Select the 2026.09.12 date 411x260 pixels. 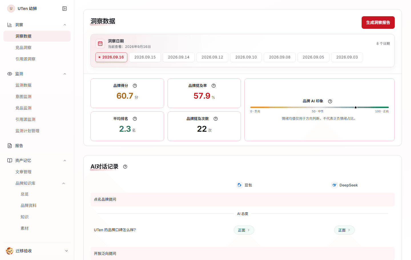tap(212, 57)
